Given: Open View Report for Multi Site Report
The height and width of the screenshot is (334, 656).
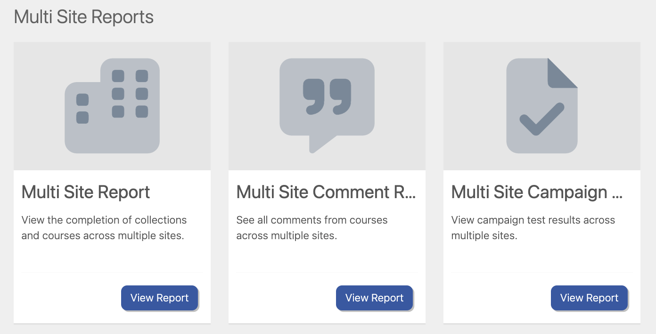Looking at the screenshot, I should [x=160, y=298].
